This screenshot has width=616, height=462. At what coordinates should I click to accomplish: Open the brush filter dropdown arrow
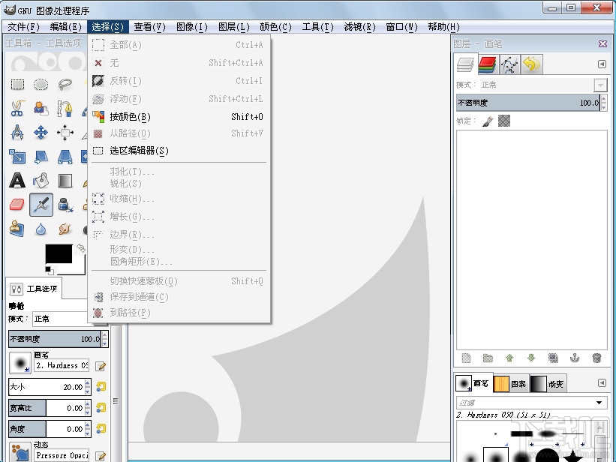tap(599, 402)
